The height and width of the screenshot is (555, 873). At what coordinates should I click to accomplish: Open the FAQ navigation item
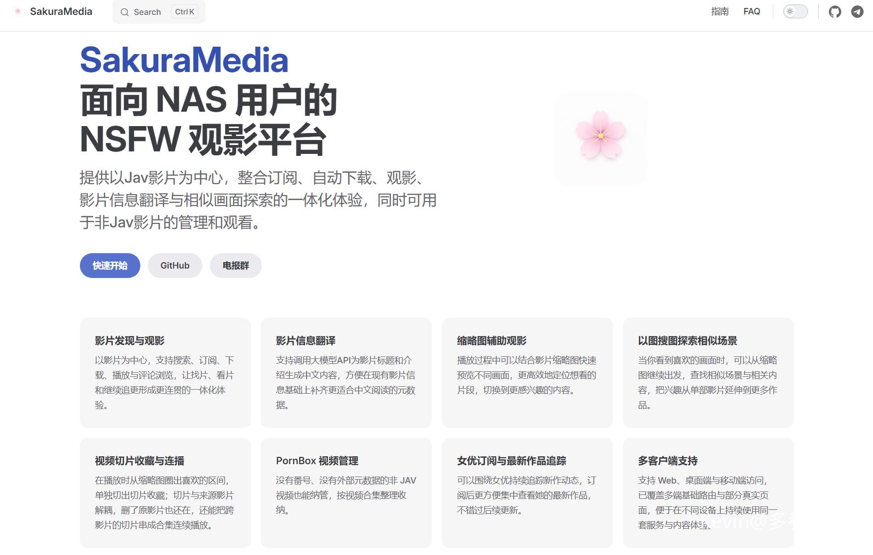tap(751, 11)
